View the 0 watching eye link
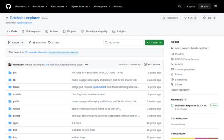The width and height of the screenshot is (224, 140). (179, 79)
